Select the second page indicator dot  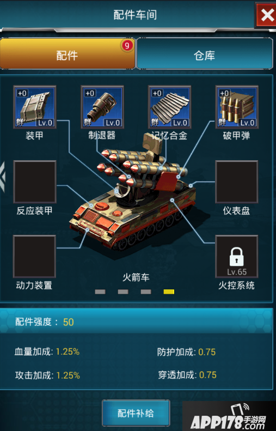point(123,292)
